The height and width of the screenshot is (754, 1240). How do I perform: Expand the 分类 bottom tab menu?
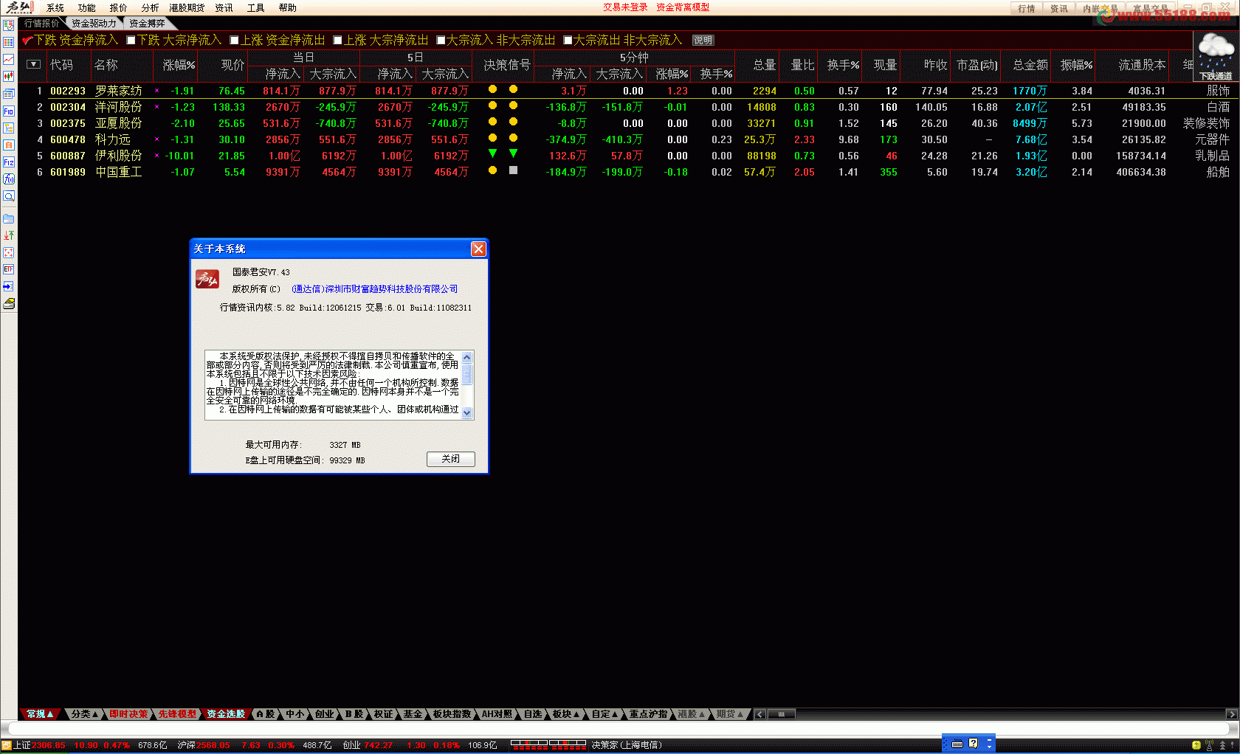[x=84, y=714]
